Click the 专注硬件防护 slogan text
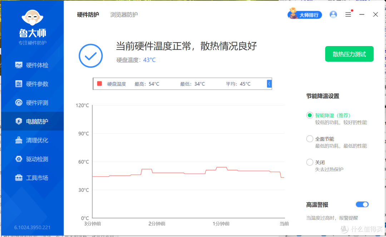 coord(32,43)
